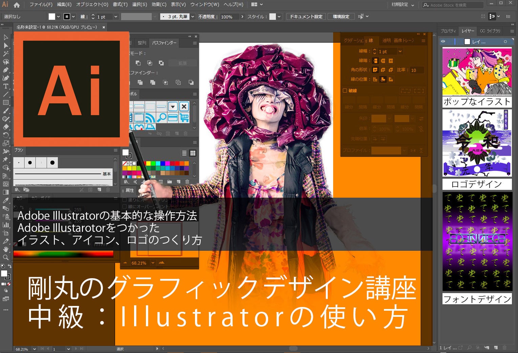Click the miter limit 比率 field
The width and height of the screenshot is (518, 353).
point(417,70)
